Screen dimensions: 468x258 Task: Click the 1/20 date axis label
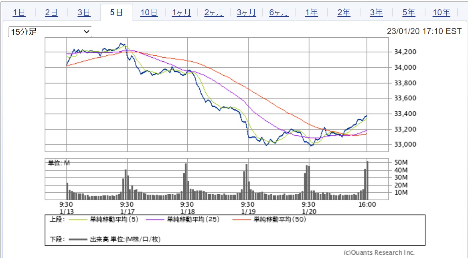tap(309, 212)
